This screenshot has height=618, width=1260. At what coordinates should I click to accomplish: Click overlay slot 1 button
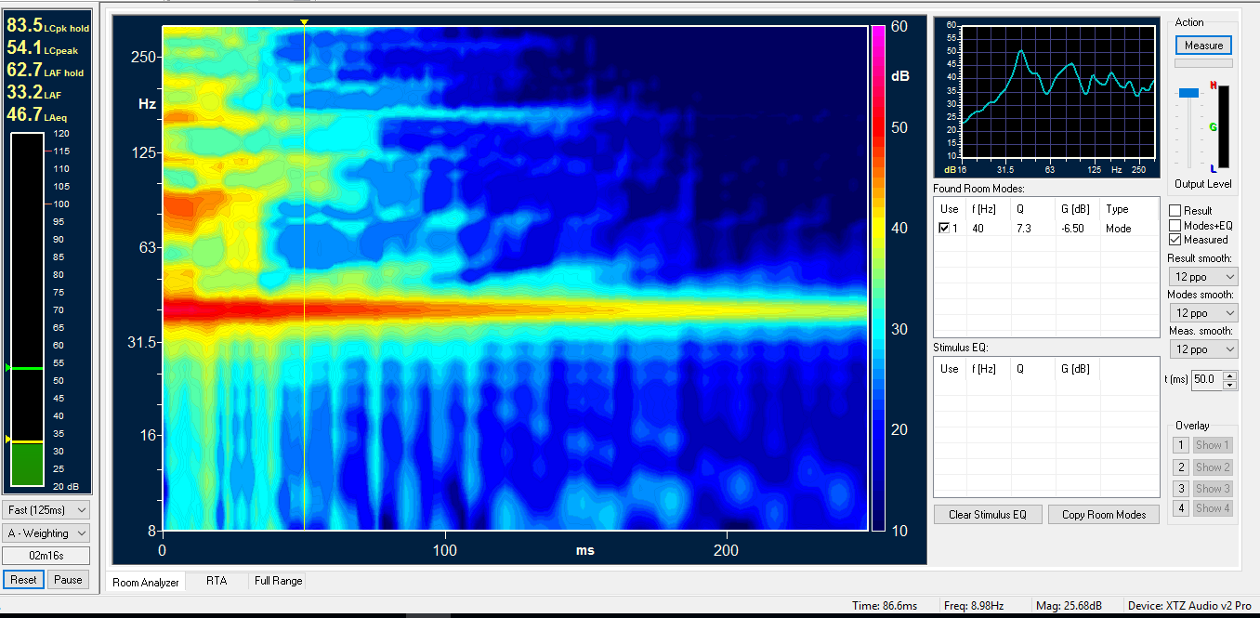1181,445
